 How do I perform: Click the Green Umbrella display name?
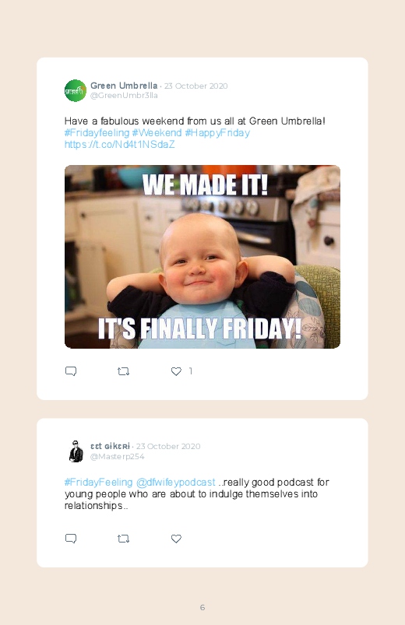124,86
